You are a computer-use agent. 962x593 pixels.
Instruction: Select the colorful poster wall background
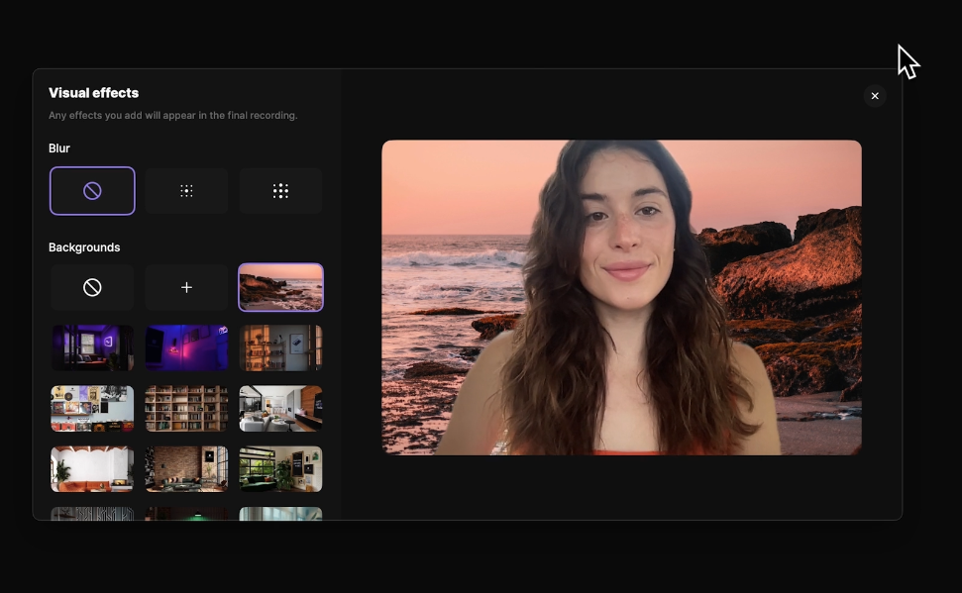click(x=92, y=409)
